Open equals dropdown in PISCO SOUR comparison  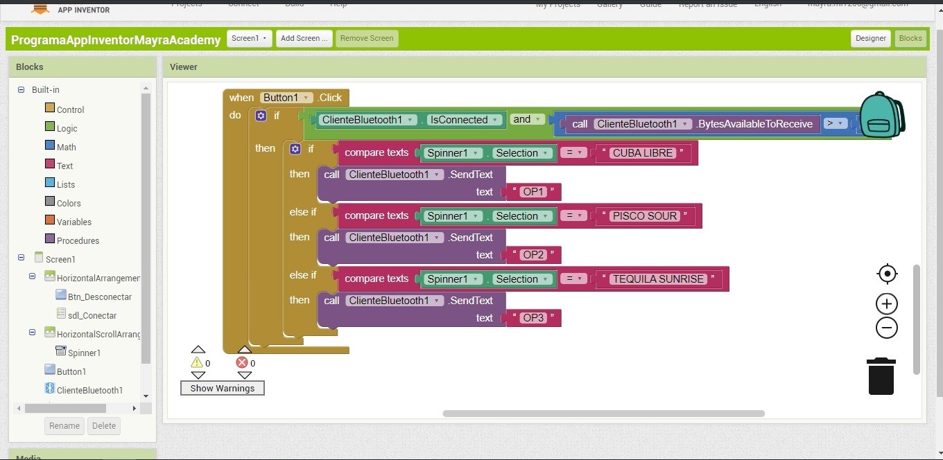pyautogui.click(x=574, y=216)
